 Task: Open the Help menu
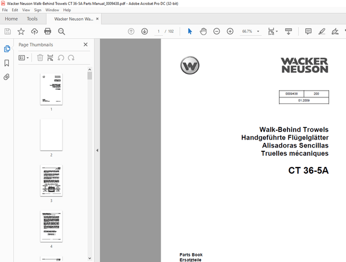click(67, 10)
